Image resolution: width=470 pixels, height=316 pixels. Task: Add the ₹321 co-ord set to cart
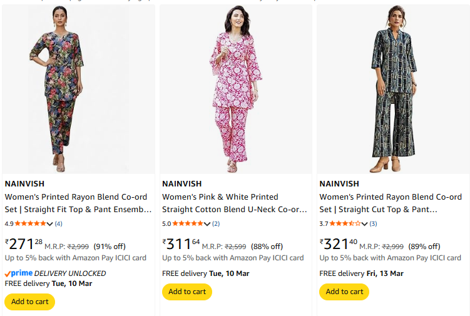pyautogui.click(x=344, y=292)
